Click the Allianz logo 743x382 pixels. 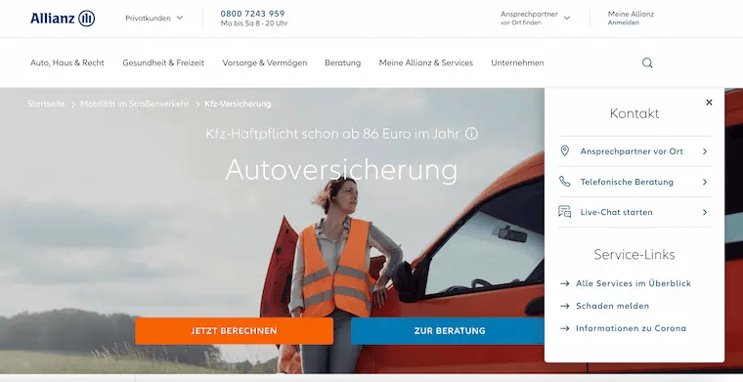(63, 19)
